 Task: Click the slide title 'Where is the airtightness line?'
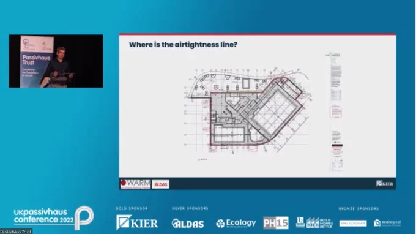click(183, 45)
